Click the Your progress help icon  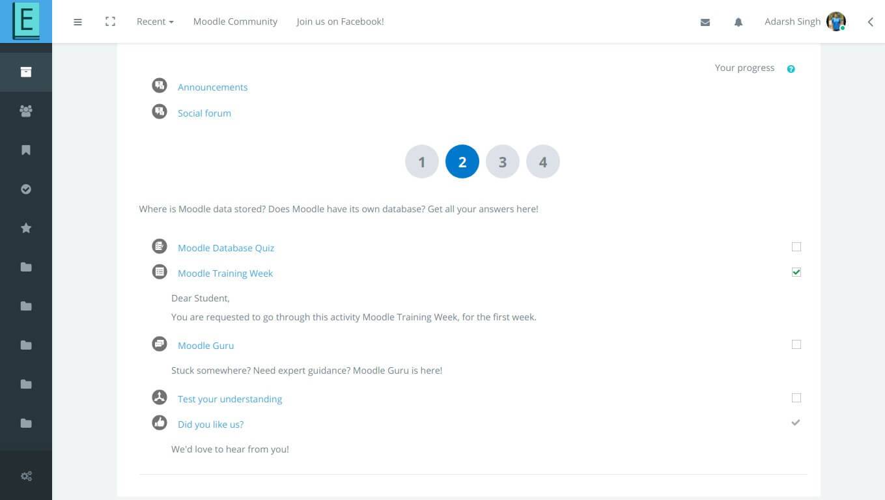(x=791, y=69)
